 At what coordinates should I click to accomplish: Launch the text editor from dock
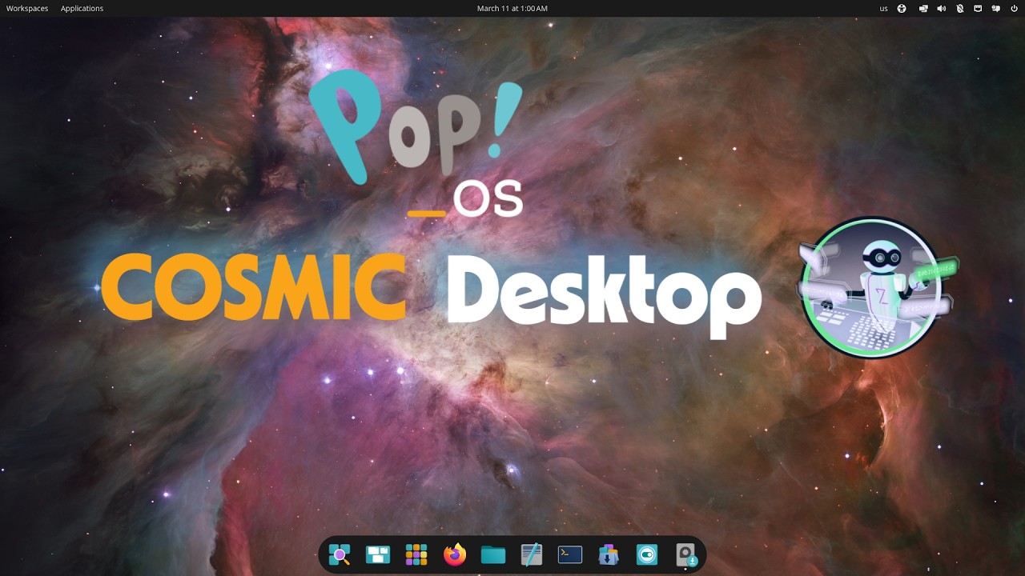coord(532,554)
